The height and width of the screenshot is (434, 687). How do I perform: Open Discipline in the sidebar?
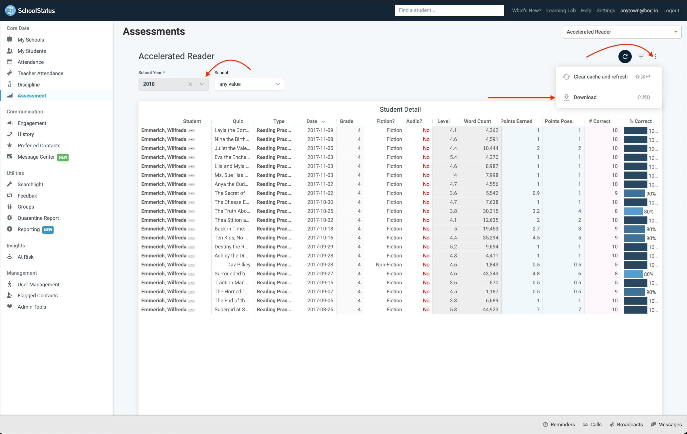(29, 84)
